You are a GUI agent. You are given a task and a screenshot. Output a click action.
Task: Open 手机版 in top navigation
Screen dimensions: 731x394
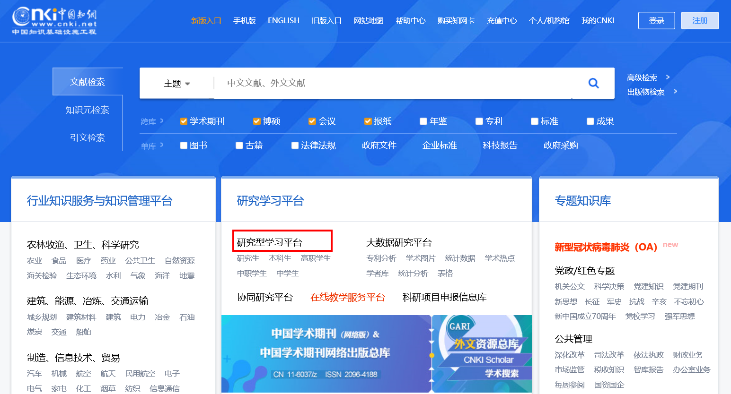coord(245,21)
